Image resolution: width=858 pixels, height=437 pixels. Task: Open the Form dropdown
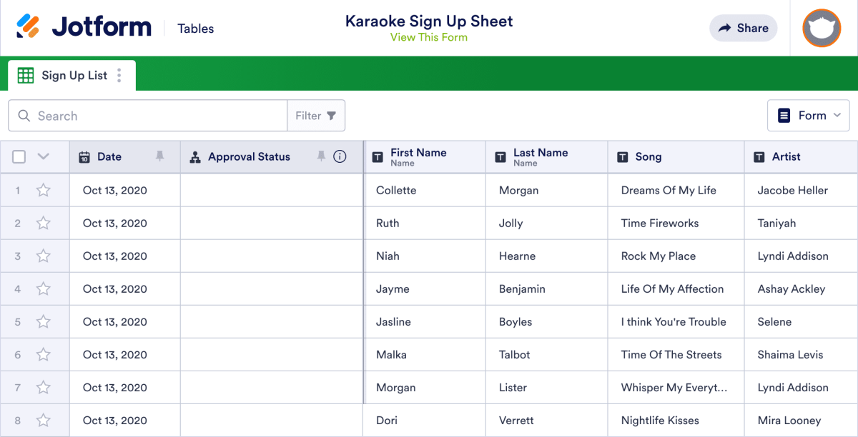pos(809,115)
